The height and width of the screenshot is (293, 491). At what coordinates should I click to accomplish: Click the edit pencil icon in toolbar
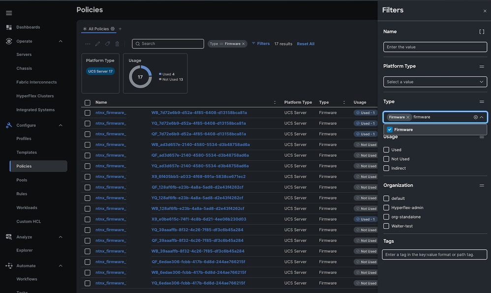[x=97, y=44]
